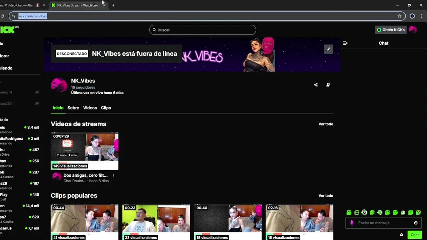Open the 03:07:29 stream video thumbnail

pos(85,151)
